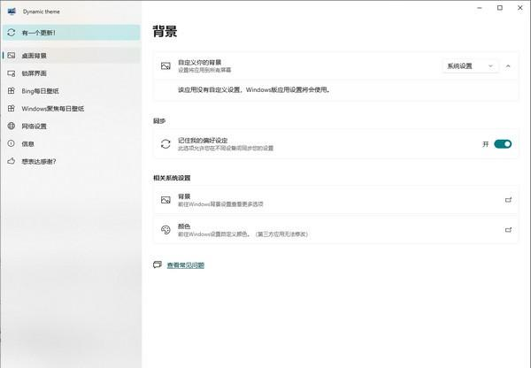Open the 查看常见问题 link

click(x=186, y=265)
